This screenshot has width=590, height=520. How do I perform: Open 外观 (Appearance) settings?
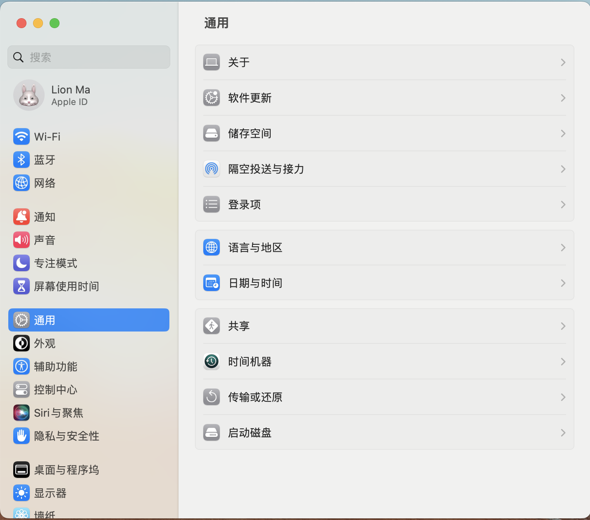point(45,343)
